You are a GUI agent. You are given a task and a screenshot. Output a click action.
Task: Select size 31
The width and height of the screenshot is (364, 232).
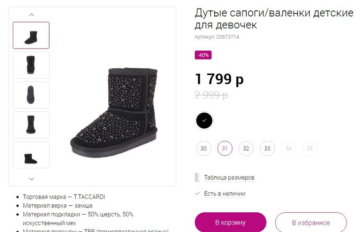(225, 148)
